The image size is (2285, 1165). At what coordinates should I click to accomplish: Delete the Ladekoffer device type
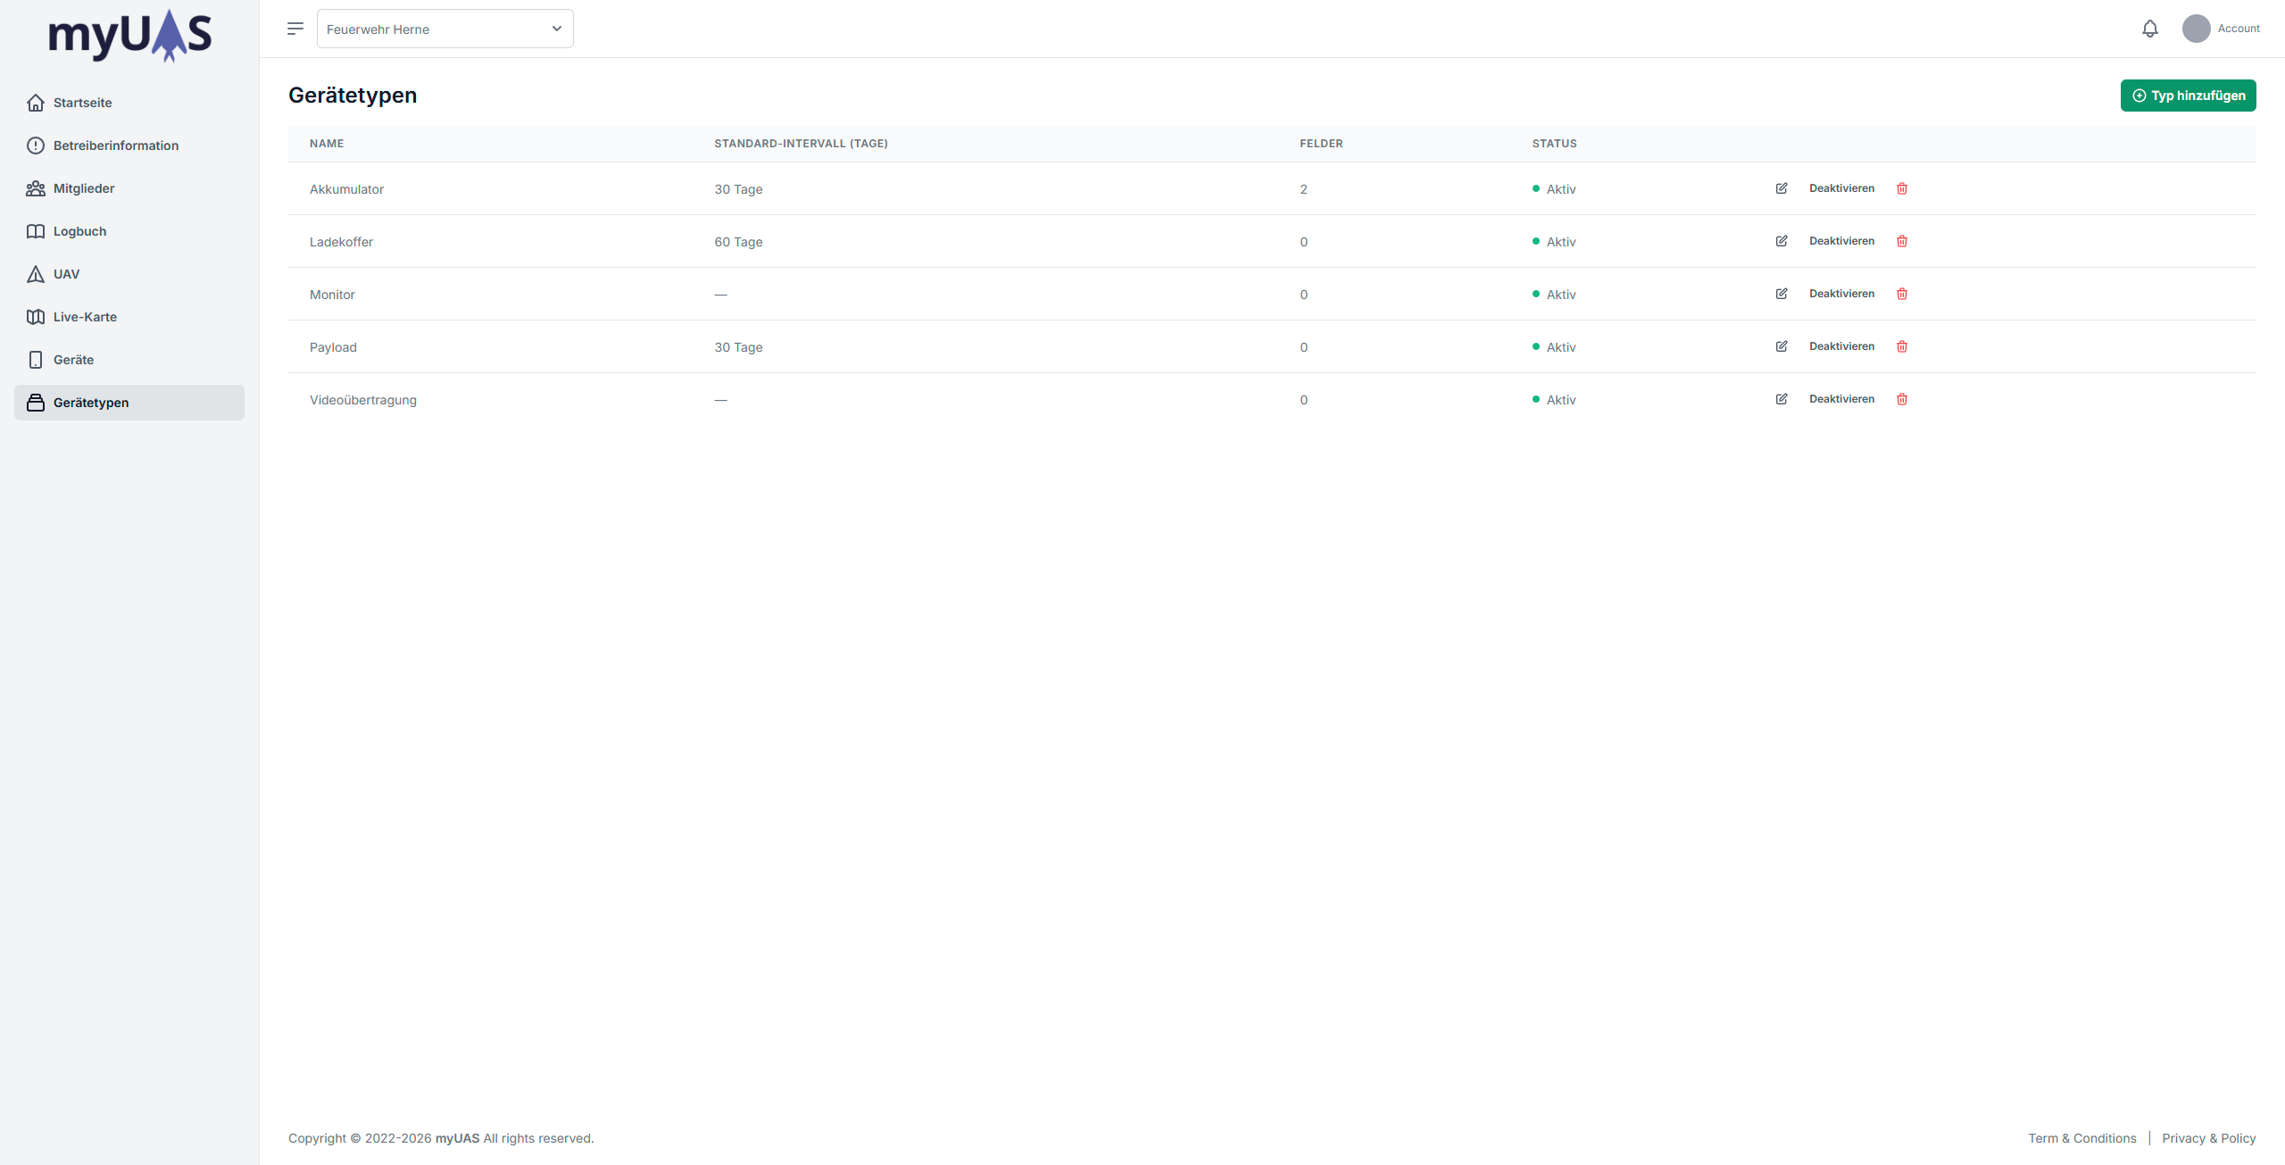click(x=1902, y=241)
